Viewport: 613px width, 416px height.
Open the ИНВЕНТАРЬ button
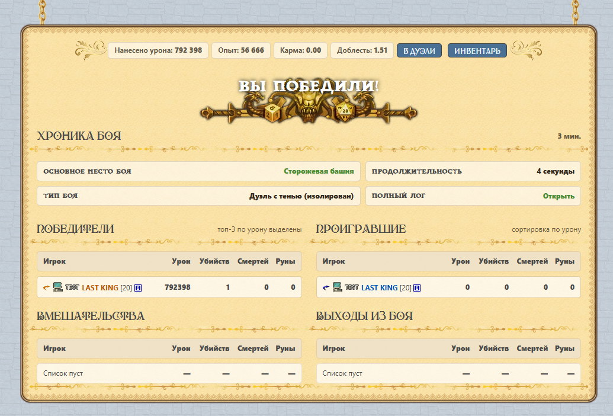pos(477,50)
